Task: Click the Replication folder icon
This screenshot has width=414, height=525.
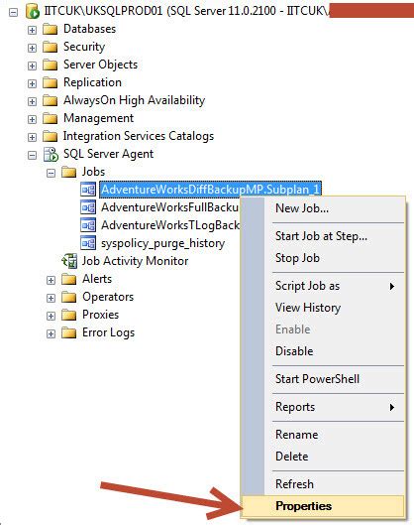Action: pos(51,82)
